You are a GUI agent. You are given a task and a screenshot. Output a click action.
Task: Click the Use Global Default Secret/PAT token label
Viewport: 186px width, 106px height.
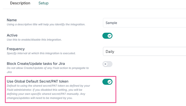pos(38,81)
